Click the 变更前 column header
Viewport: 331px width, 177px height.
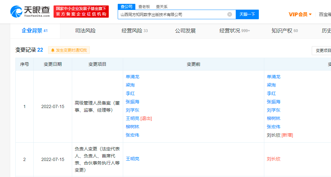point(193,64)
